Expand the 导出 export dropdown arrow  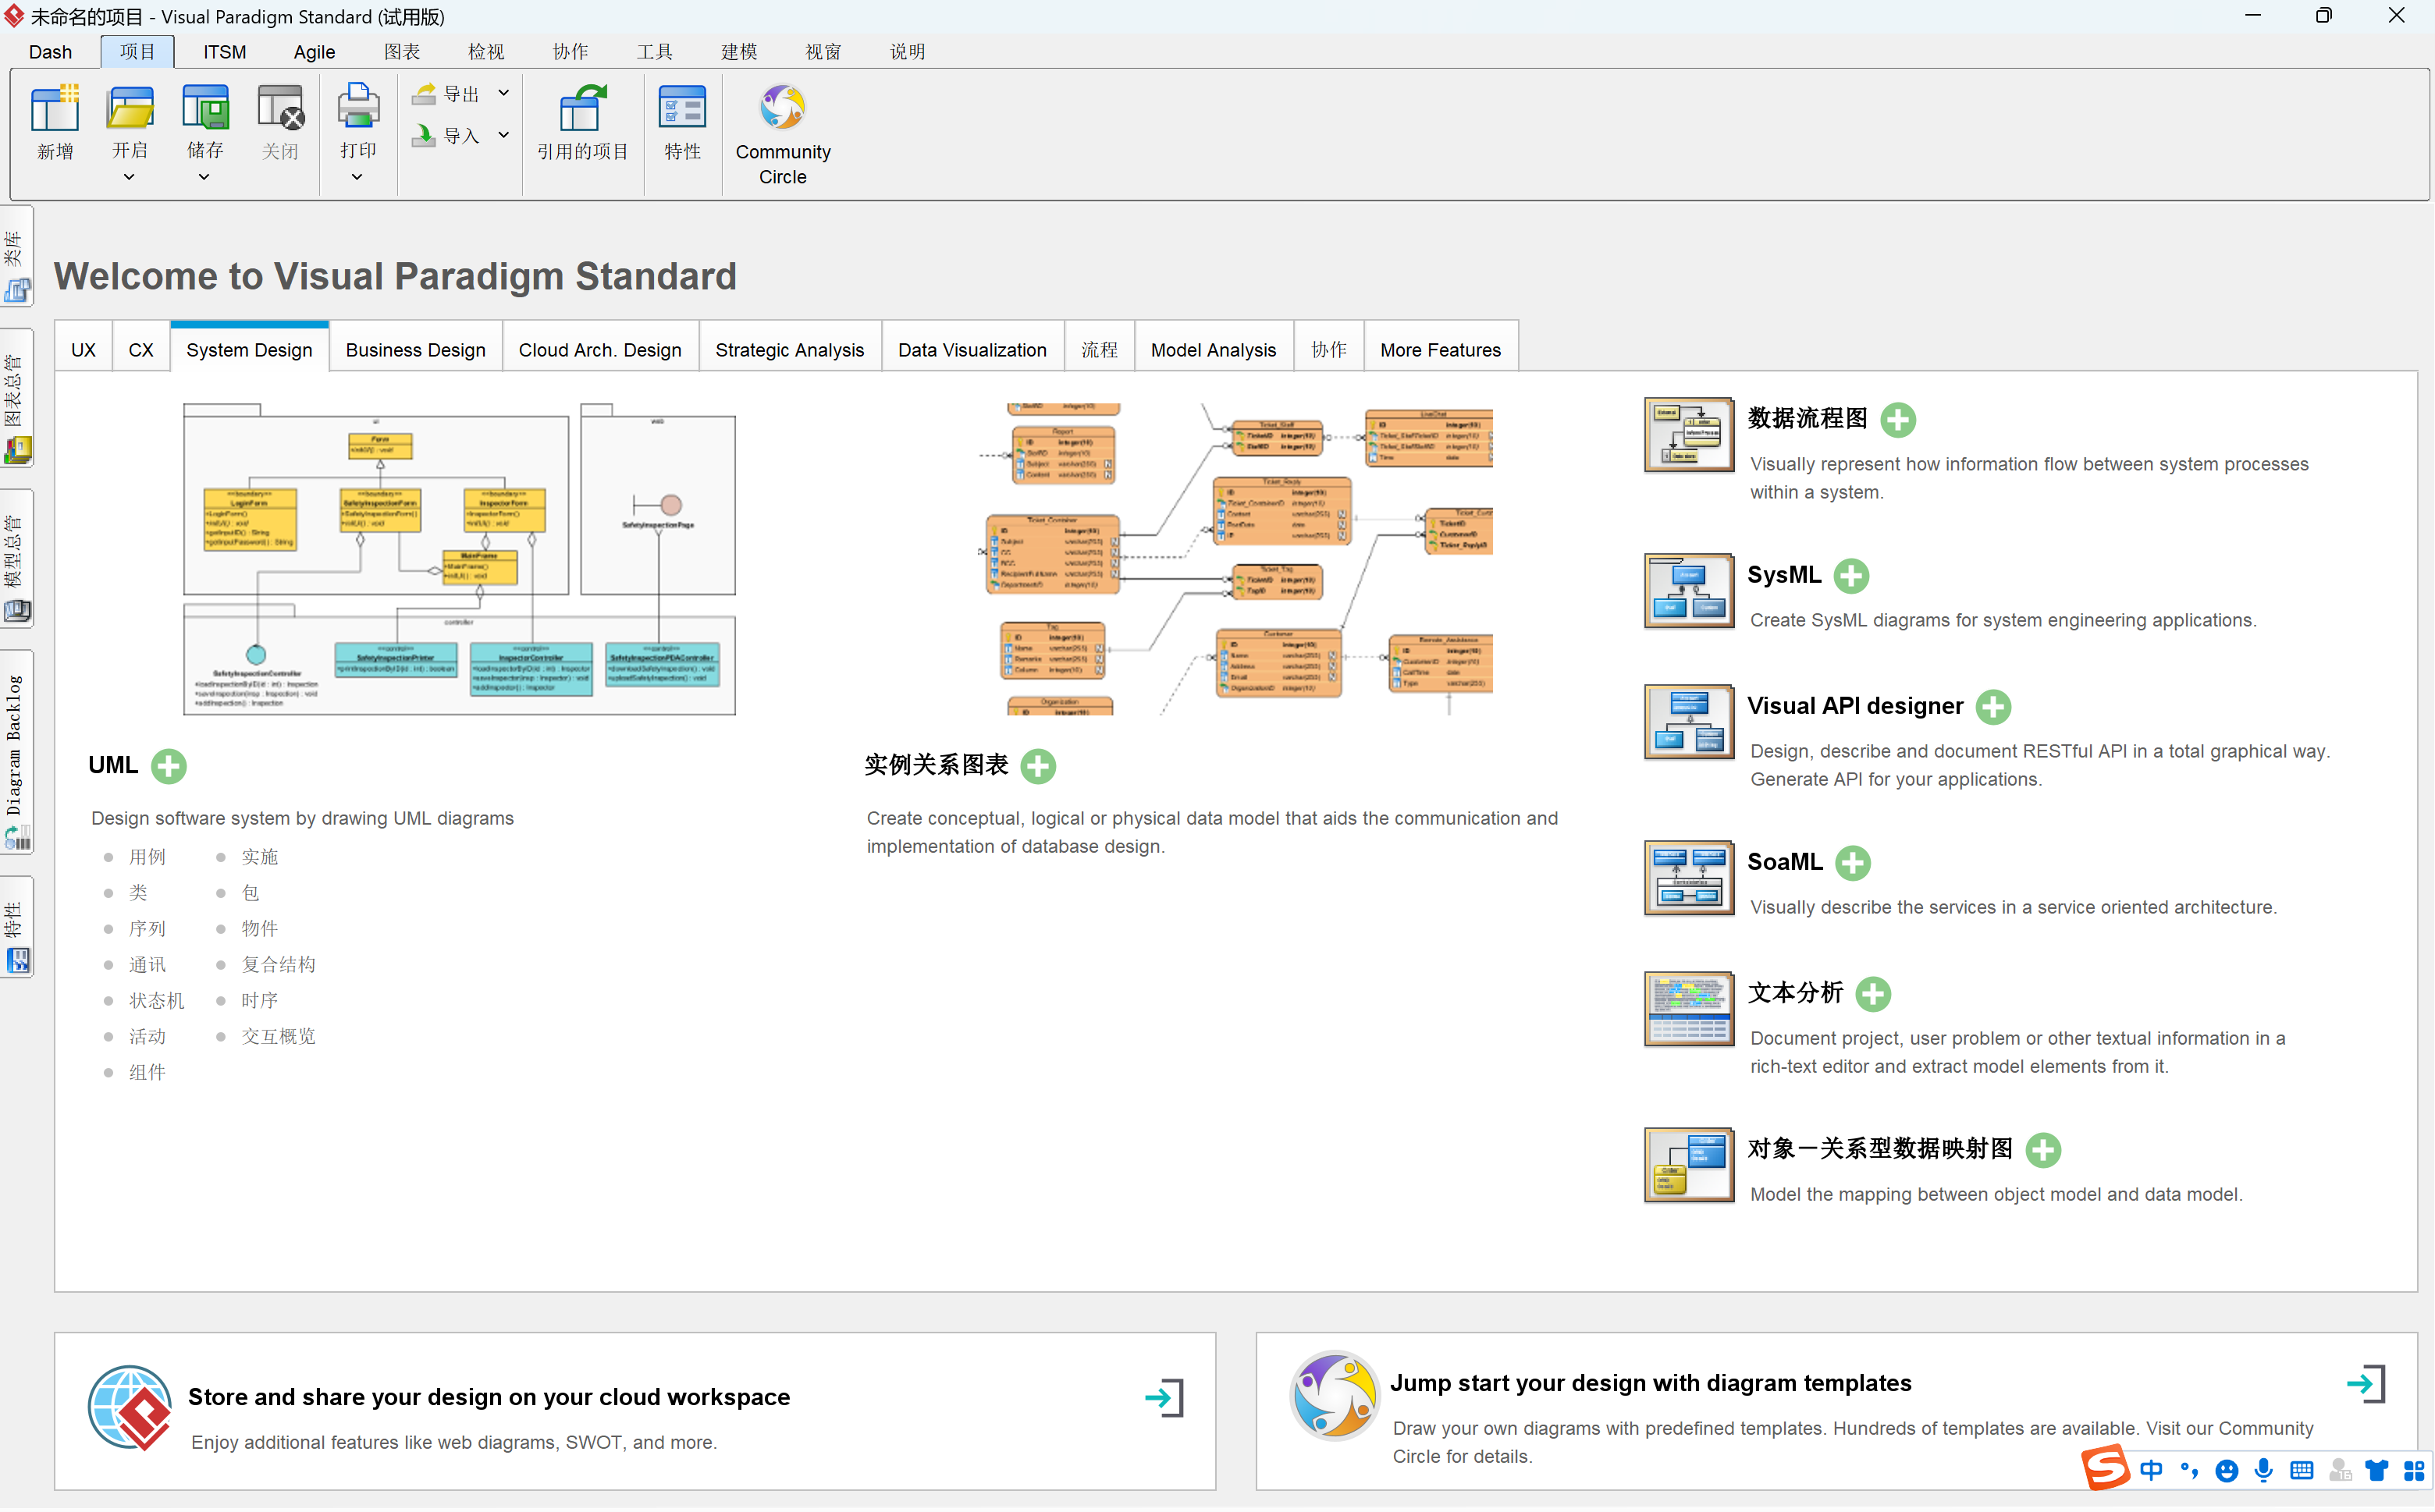click(x=504, y=93)
